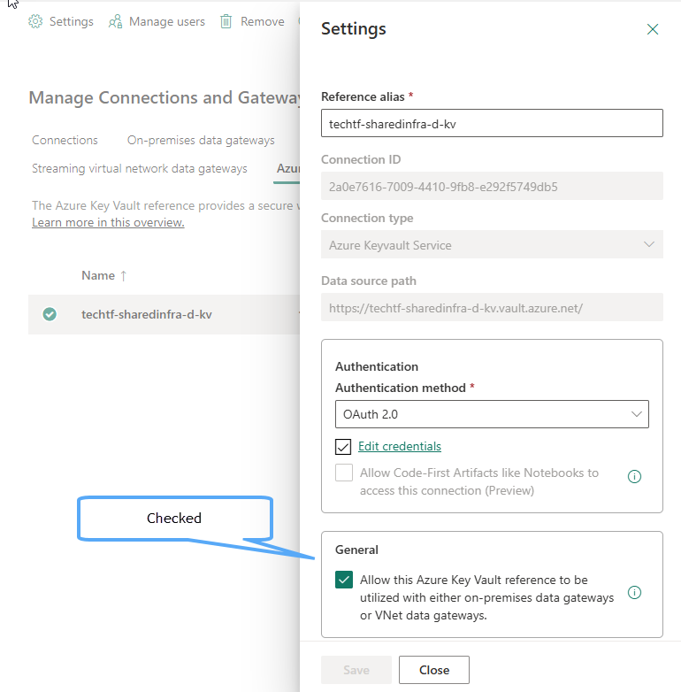
Task: Toggle the Edit credentials checkbox
Action: click(x=343, y=447)
